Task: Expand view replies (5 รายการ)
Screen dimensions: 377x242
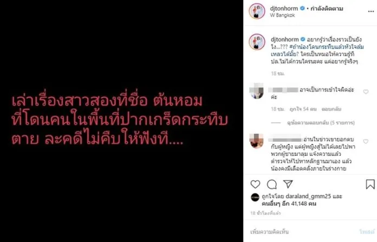Action: tap(321, 123)
